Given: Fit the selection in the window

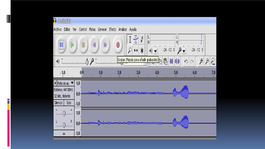Looking at the screenshot, I should (x=213, y=62).
